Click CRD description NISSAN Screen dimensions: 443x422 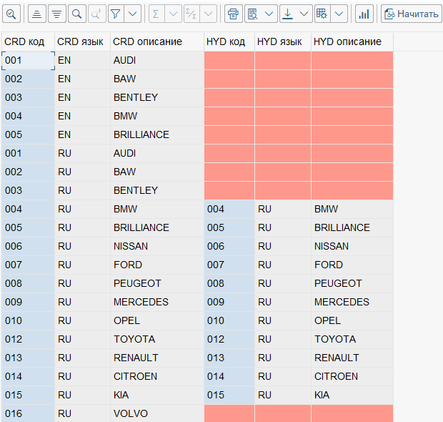157,246
